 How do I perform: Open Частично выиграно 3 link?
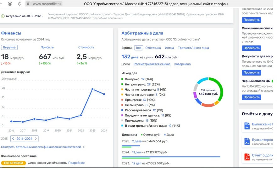pyautogui.click(x=157, y=95)
